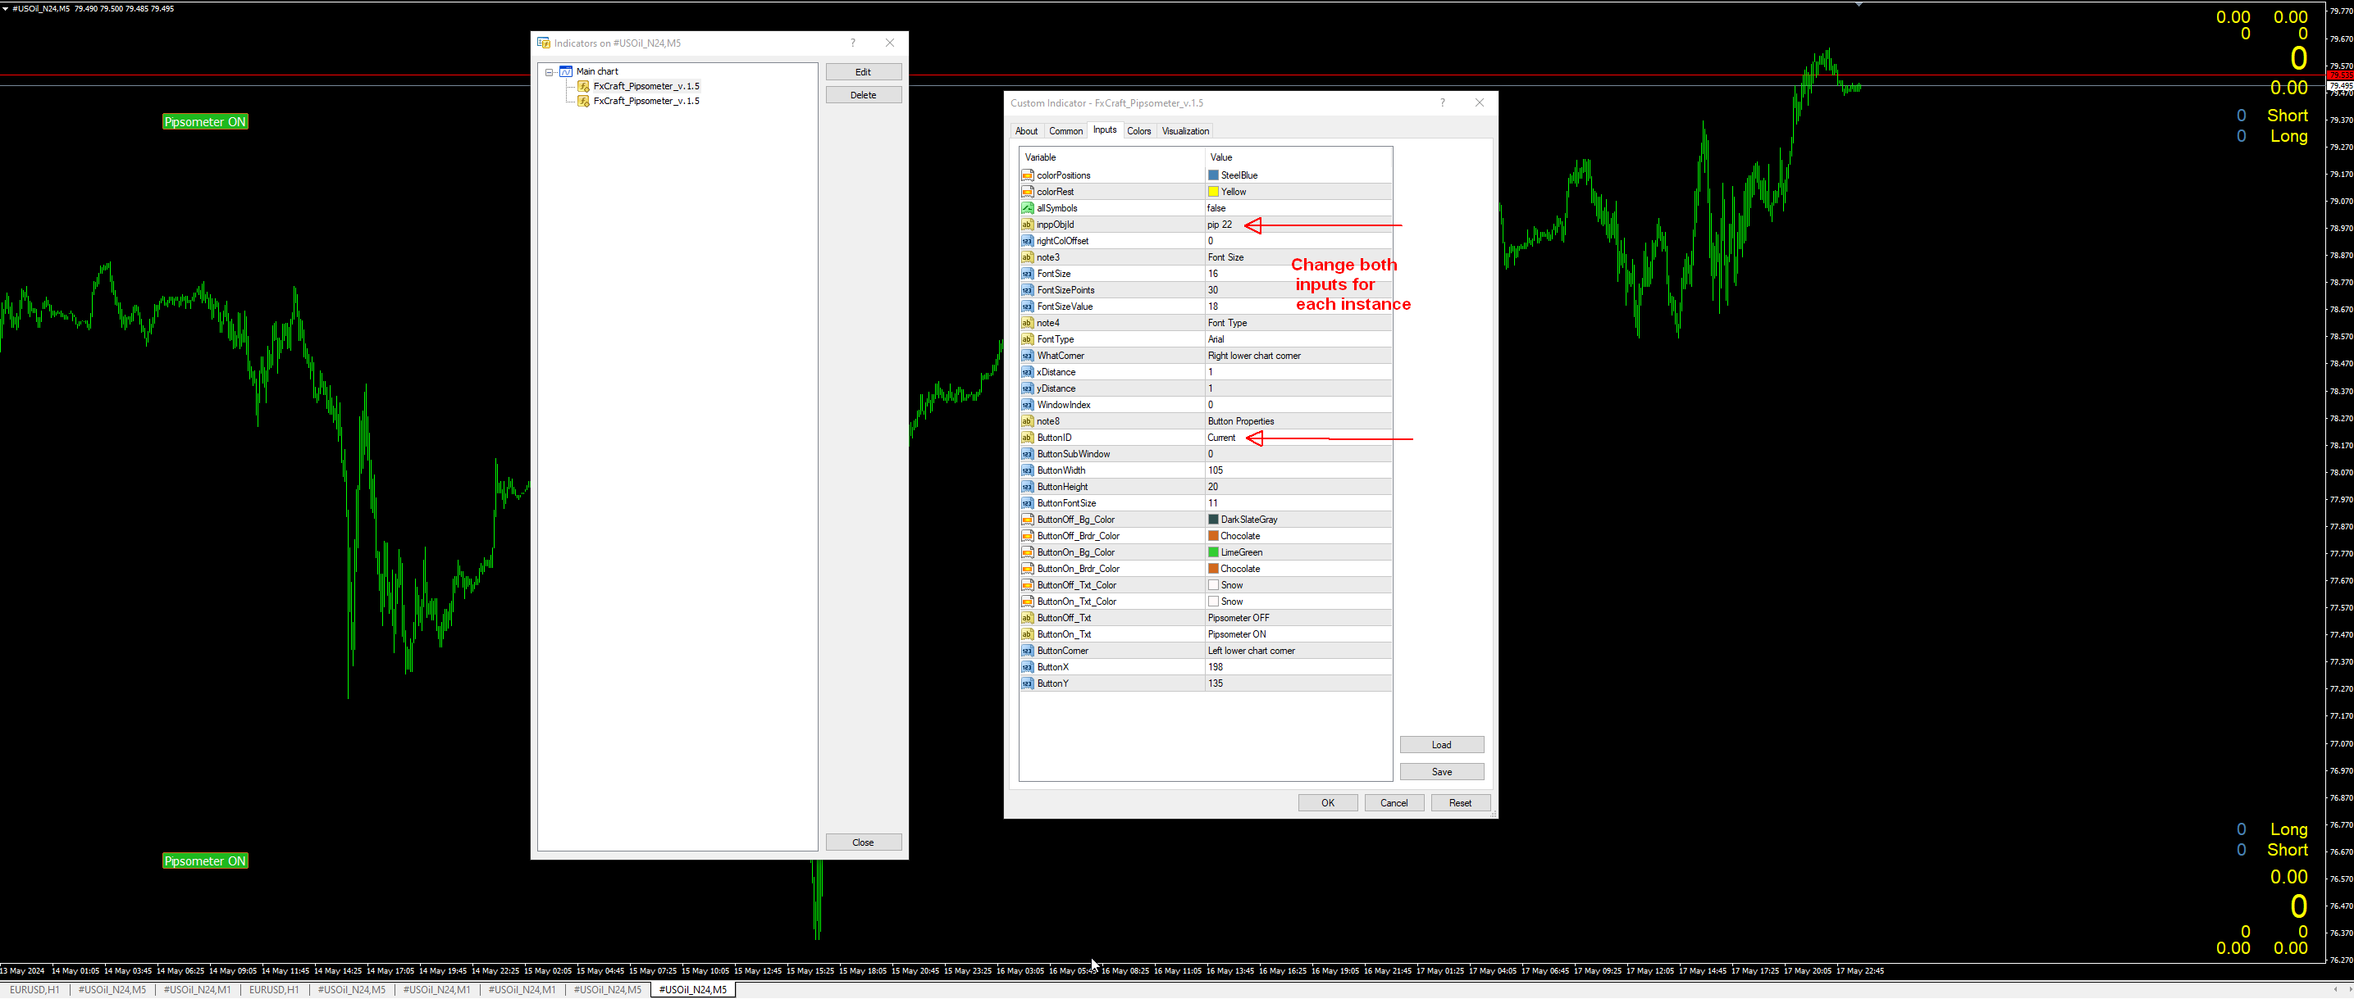
Task: Click the SteelBlue color swatch
Action: tap(1214, 175)
